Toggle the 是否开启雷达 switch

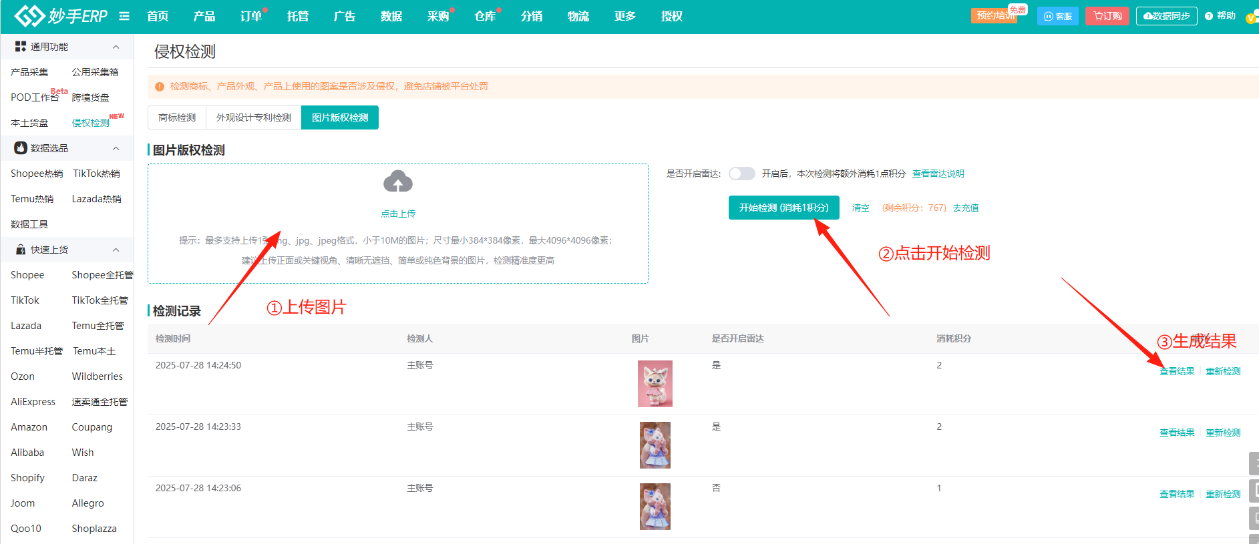[x=742, y=174]
